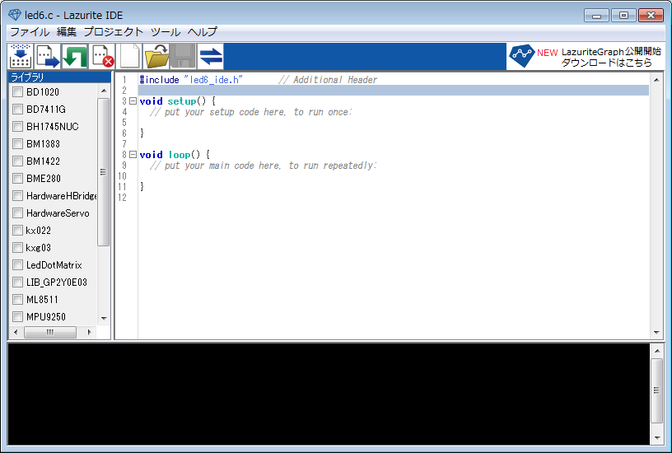The width and height of the screenshot is (672, 453).
Task: Click the library list horizontal scrollbar thumb
Action: (x=50, y=332)
